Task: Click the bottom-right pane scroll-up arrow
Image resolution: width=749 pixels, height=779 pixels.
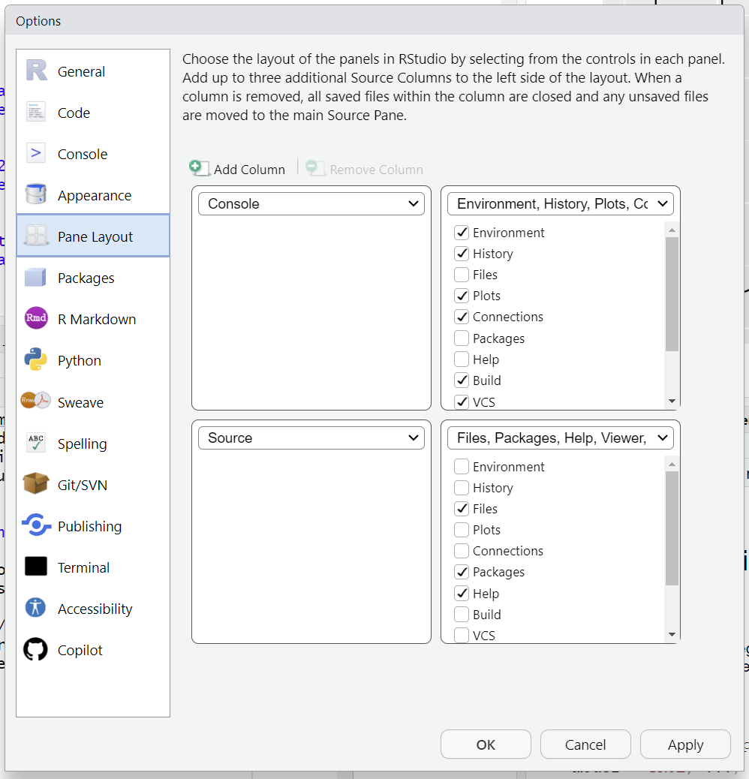Action: pos(672,464)
